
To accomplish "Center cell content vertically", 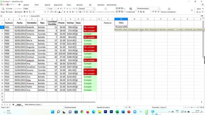I will (67, 9).
